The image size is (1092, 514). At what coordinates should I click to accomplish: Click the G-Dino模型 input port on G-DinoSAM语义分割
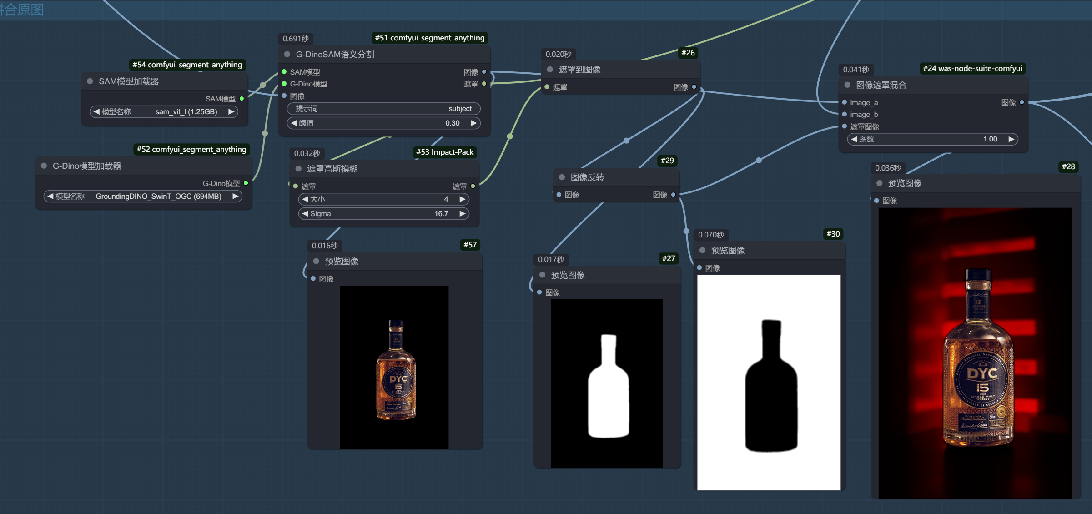point(284,84)
